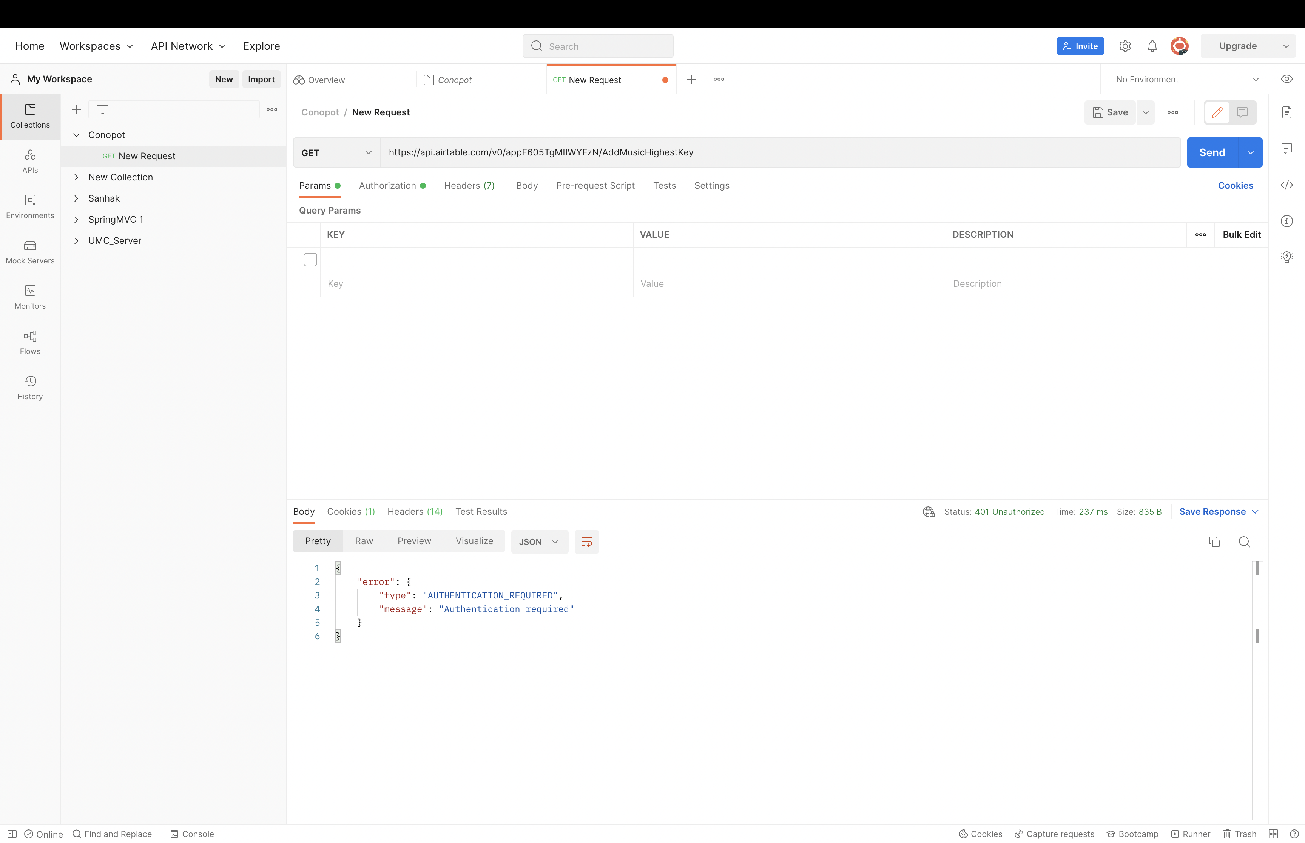Image resolution: width=1305 pixels, height=843 pixels.
Task: Select the Raw response view tab
Action: [364, 541]
